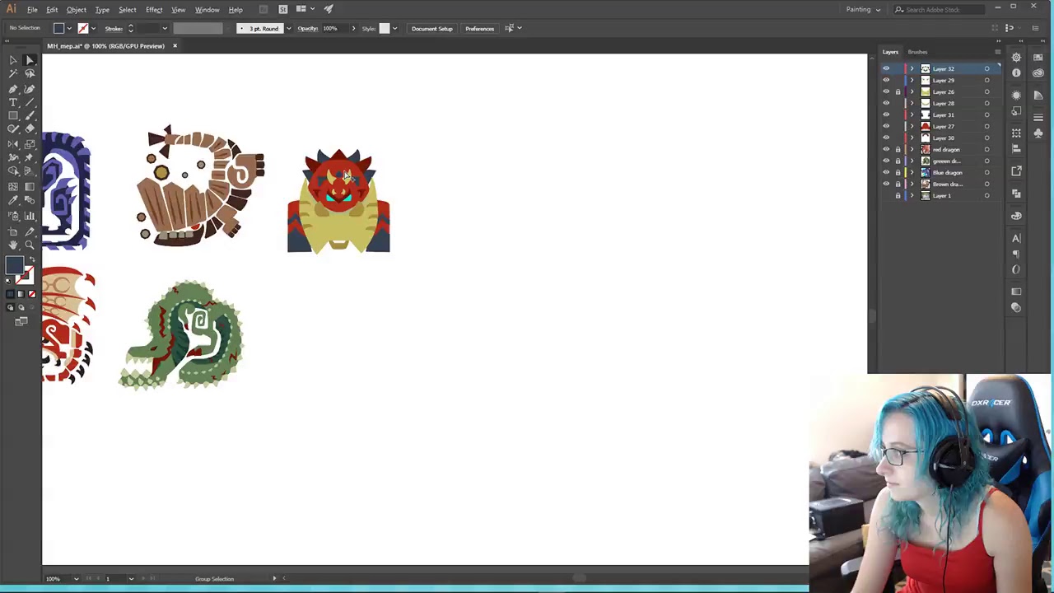Select the Direct Selection tool
The width and height of the screenshot is (1054, 593).
(x=30, y=60)
